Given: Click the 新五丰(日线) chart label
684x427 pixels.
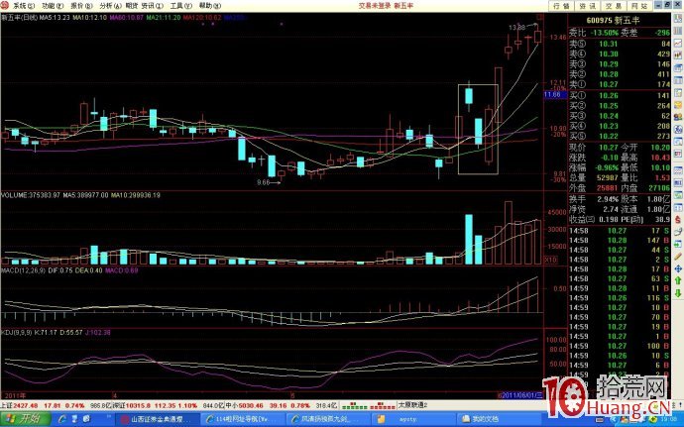Looking at the screenshot, I should (x=19, y=18).
